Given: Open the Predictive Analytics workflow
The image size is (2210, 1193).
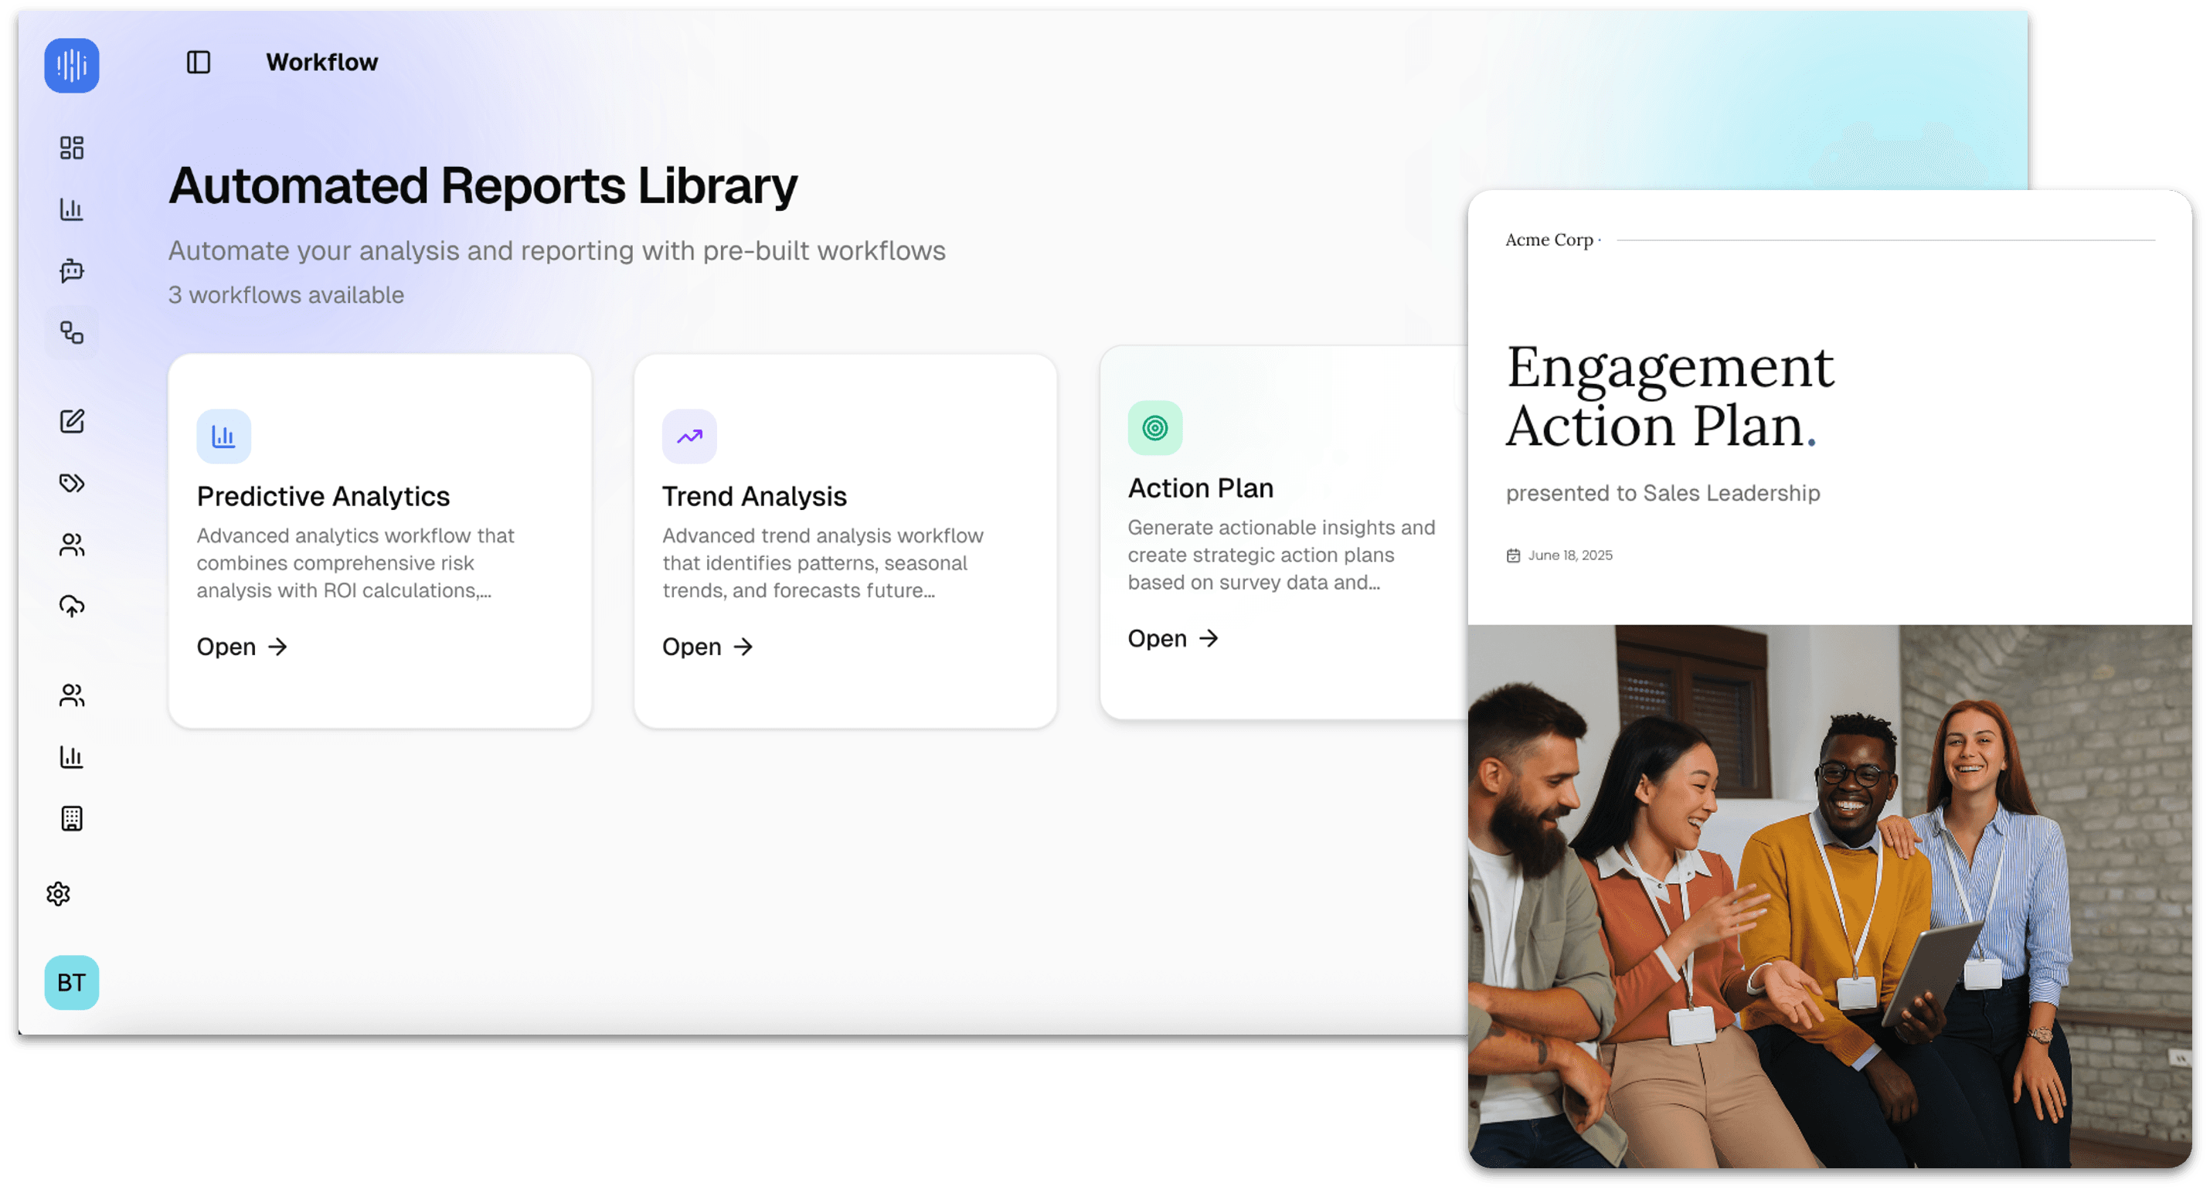Looking at the screenshot, I should click(x=242, y=647).
